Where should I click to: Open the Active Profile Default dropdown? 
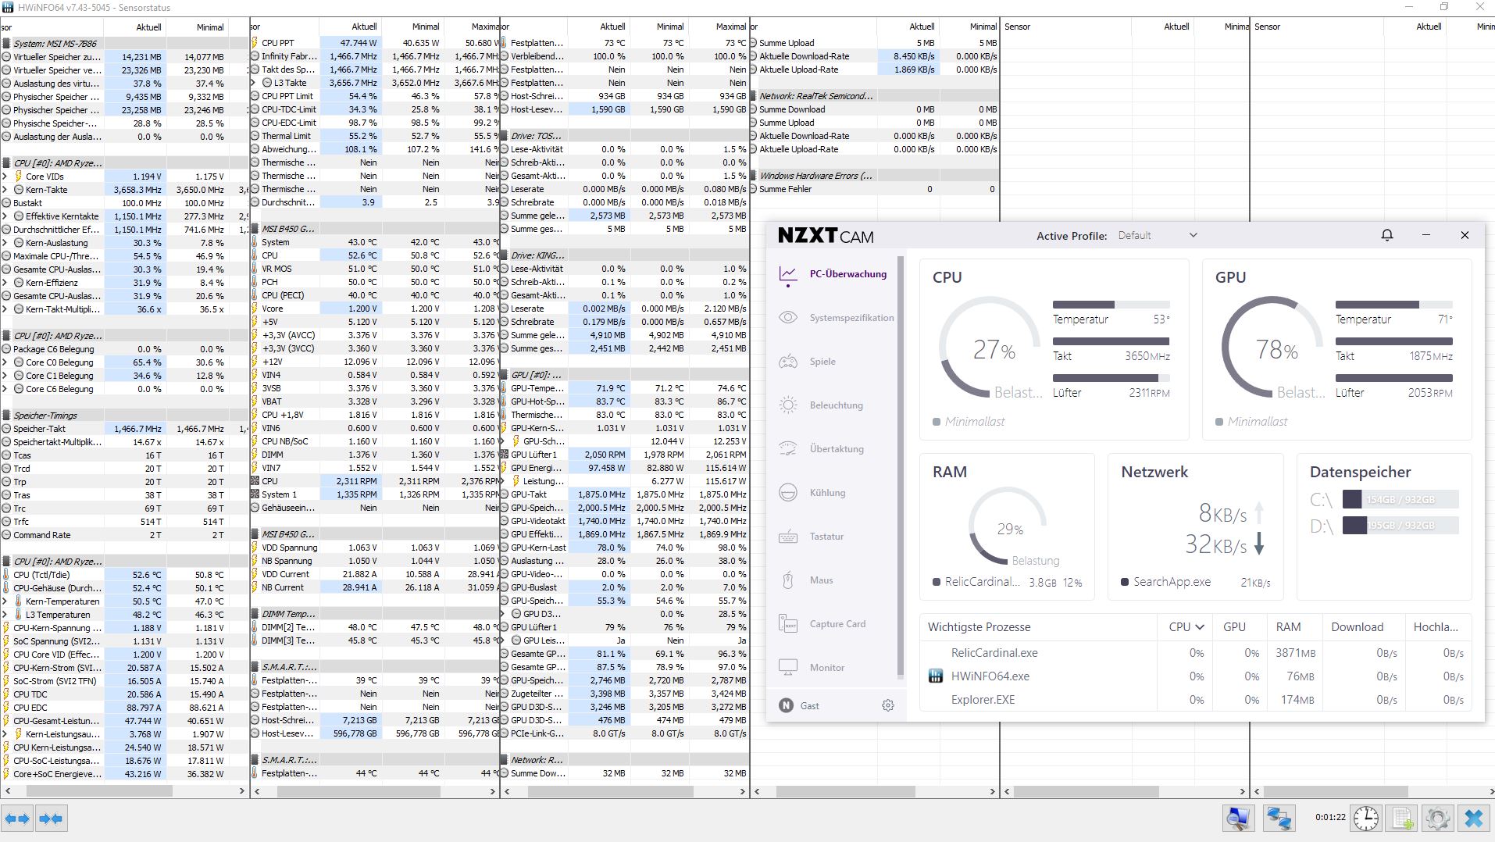(x=1158, y=235)
